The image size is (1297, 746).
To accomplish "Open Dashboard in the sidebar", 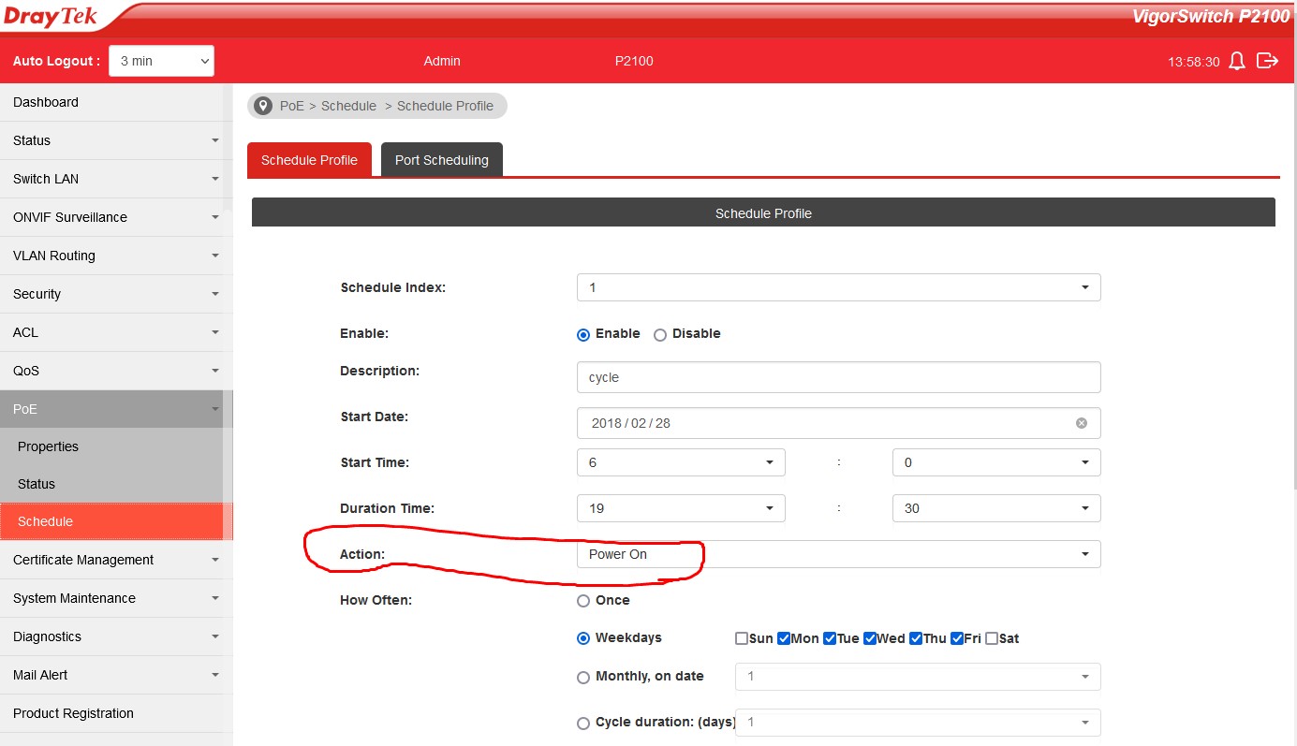I will [x=46, y=102].
